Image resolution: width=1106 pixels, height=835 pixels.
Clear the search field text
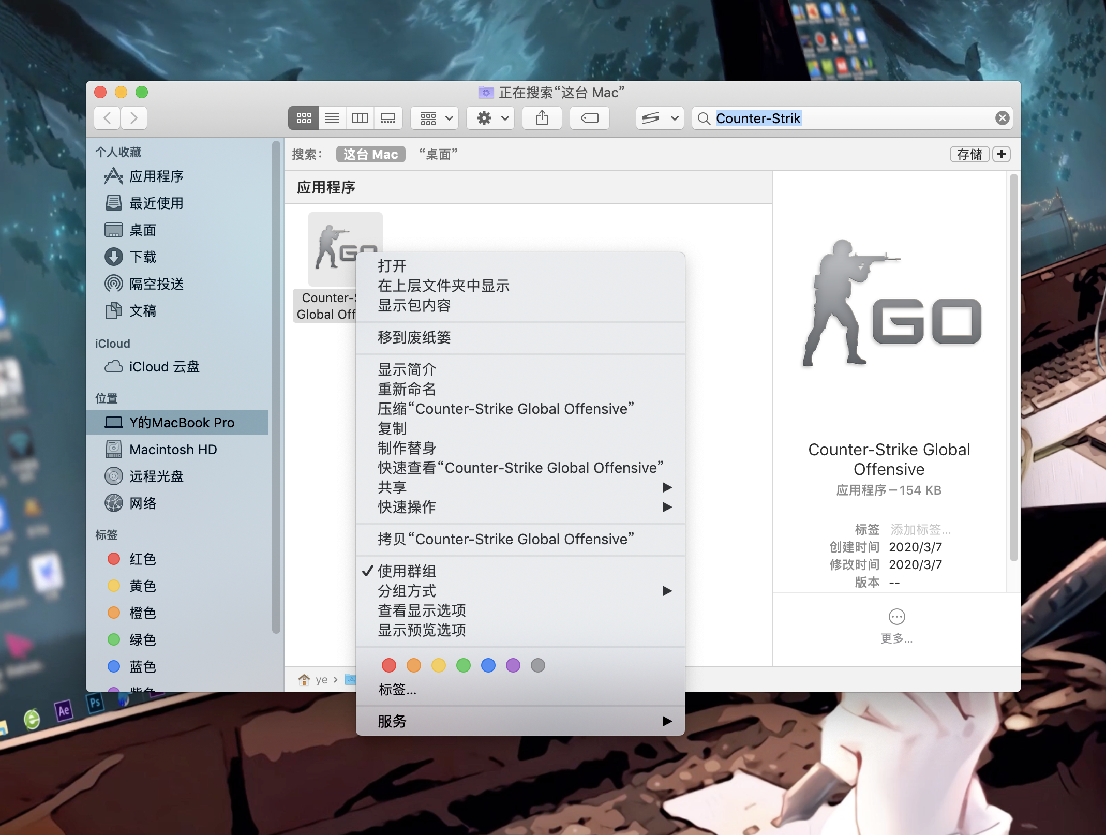1002,118
